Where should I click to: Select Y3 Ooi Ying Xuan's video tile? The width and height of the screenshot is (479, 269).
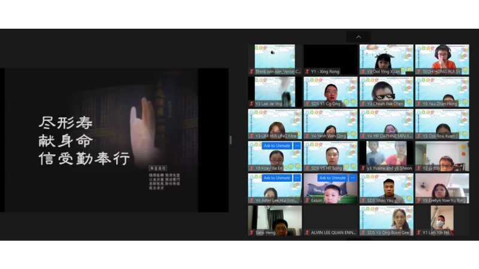pos(386,58)
